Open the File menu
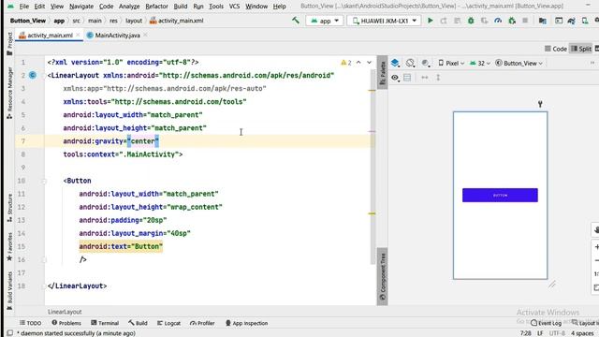The width and height of the screenshot is (599, 337). [24, 7]
